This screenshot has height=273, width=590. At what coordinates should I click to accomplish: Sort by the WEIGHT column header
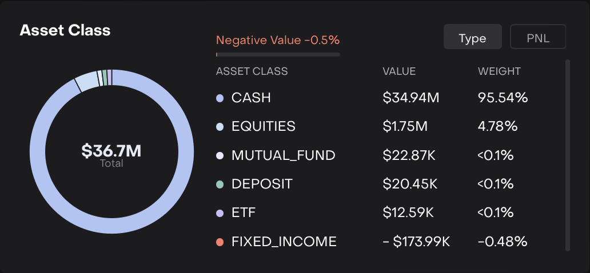499,71
